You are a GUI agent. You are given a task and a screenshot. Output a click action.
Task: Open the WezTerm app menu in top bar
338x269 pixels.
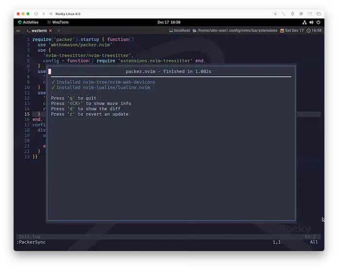58,22
